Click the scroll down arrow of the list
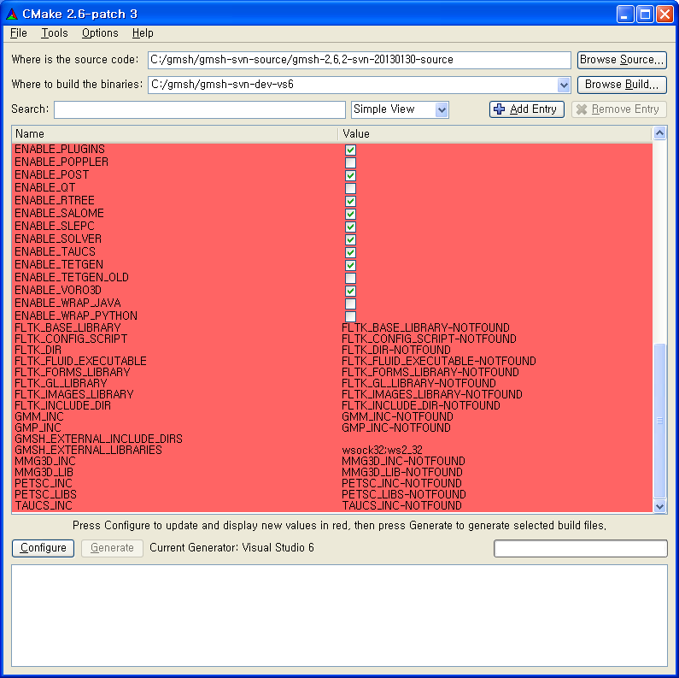 [x=659, y=506]
